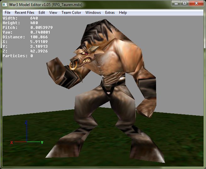
Task: Open the Extras menu
Action: [110, 13]
